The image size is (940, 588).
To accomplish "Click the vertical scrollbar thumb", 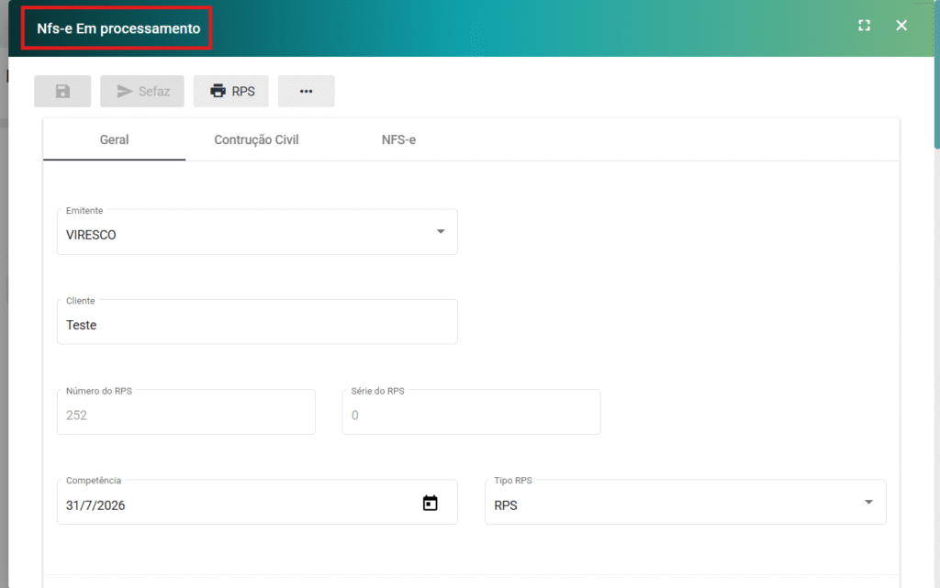I will (x=936, y=75).
